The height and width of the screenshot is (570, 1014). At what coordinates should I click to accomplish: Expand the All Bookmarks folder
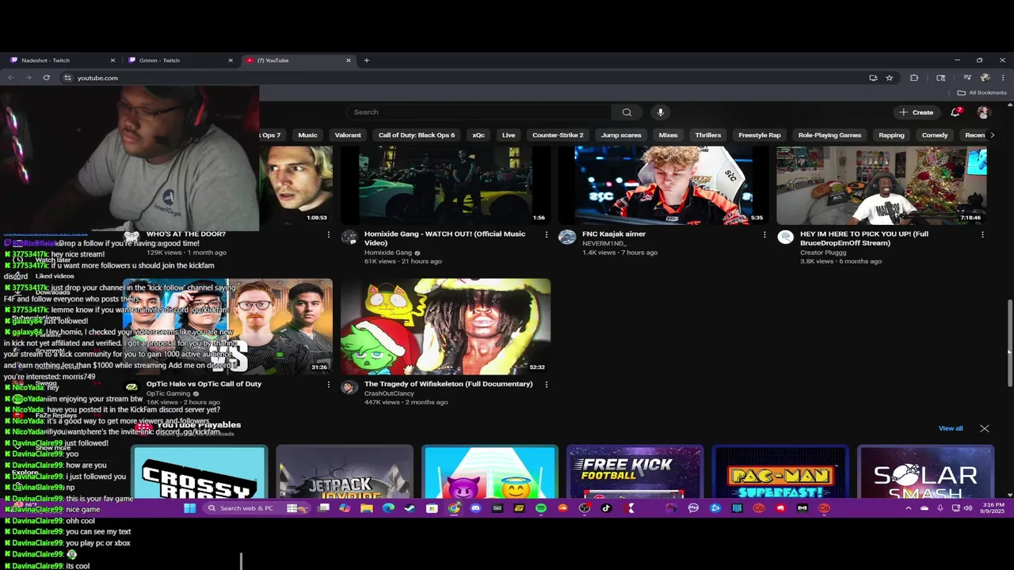[982, 93]
